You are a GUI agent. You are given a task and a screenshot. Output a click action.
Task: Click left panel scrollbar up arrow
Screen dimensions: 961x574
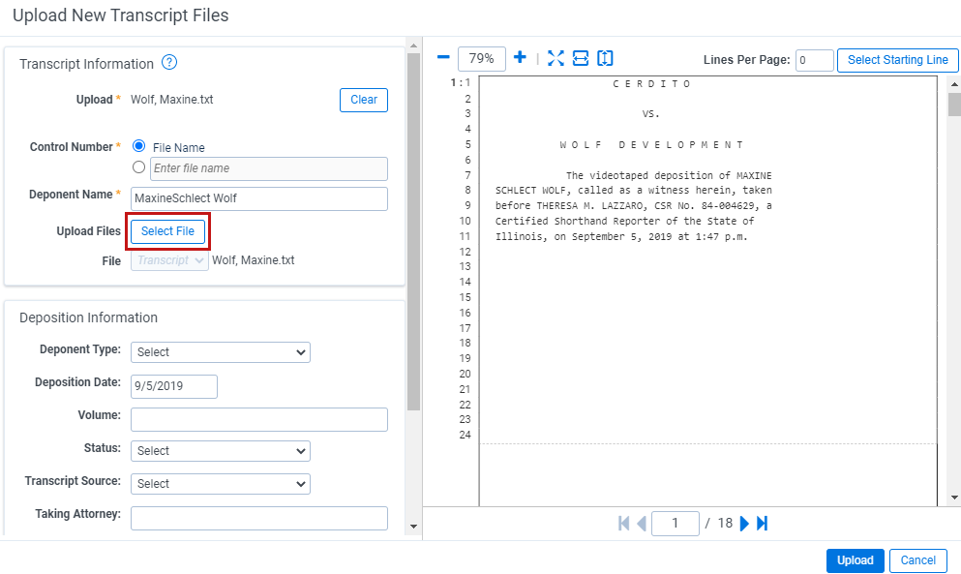click(x=413, y=45)
